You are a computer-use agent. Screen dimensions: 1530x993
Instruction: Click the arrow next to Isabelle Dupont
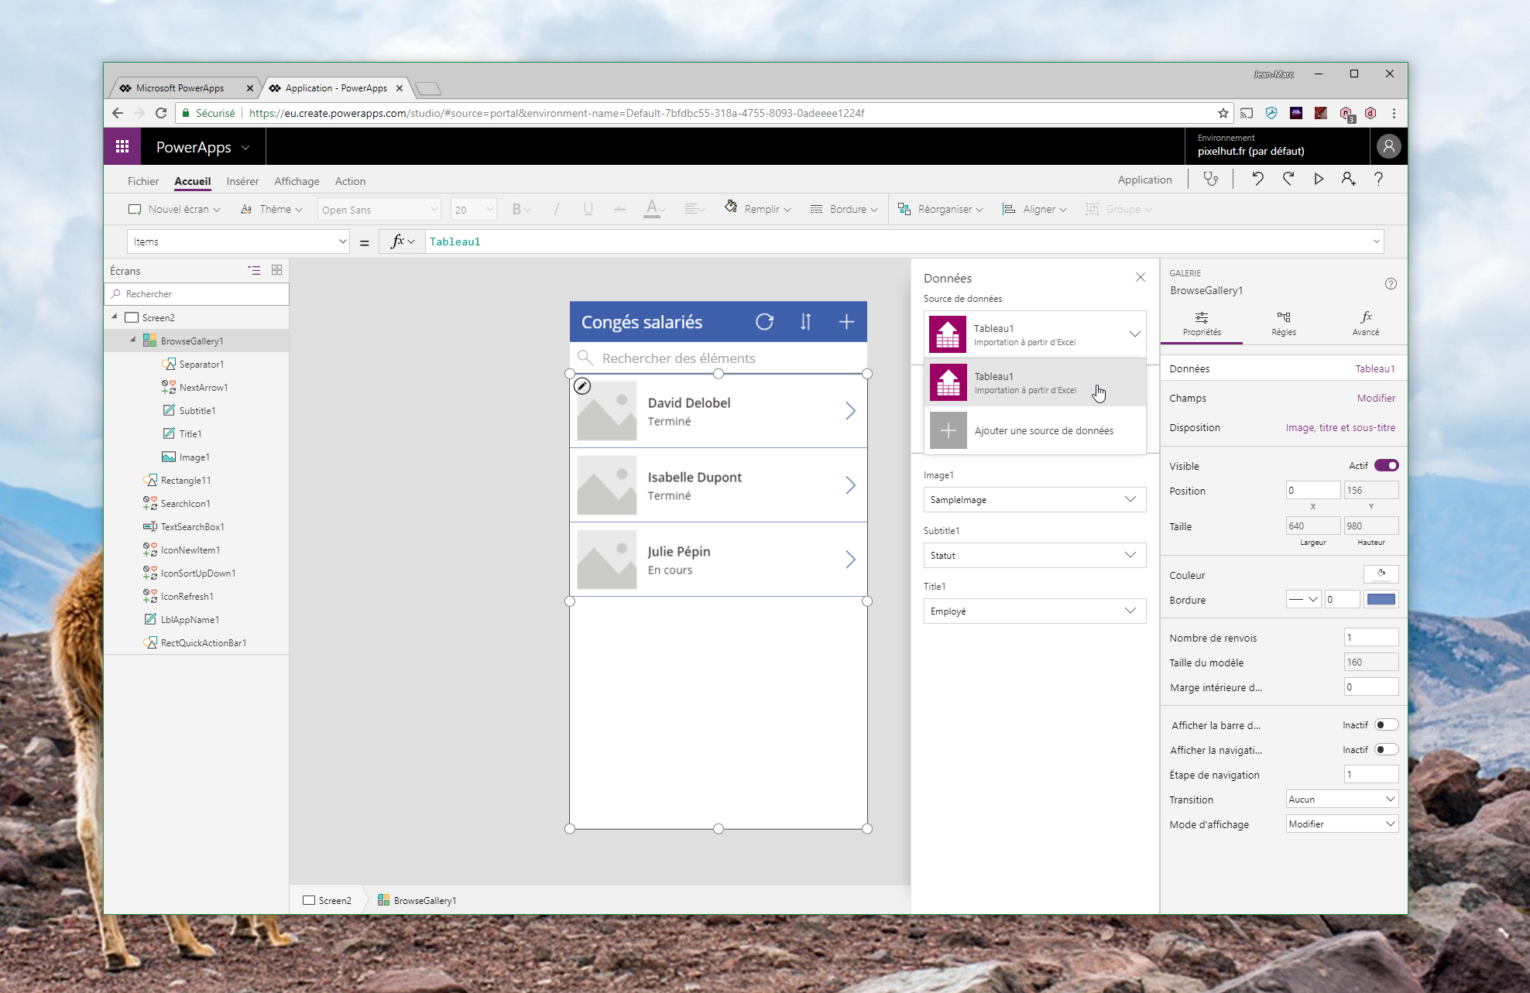850,485
